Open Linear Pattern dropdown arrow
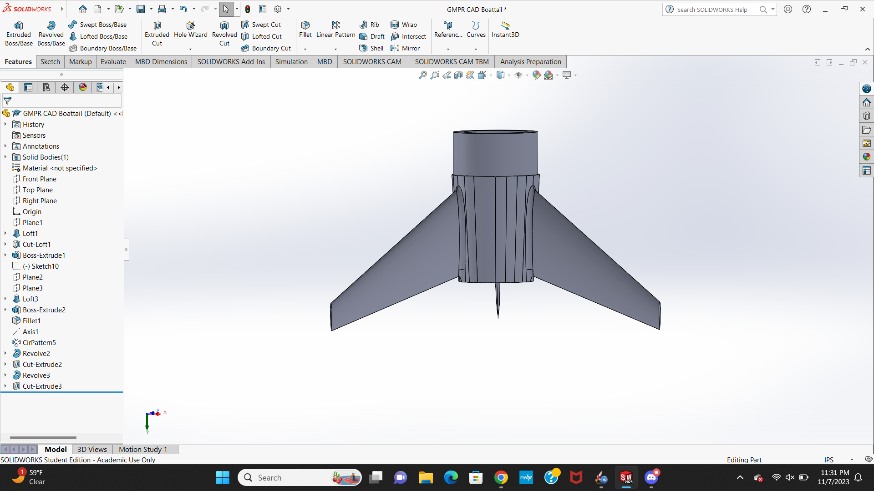This screenshot has width=874, height=491. [x=336, y=49]
